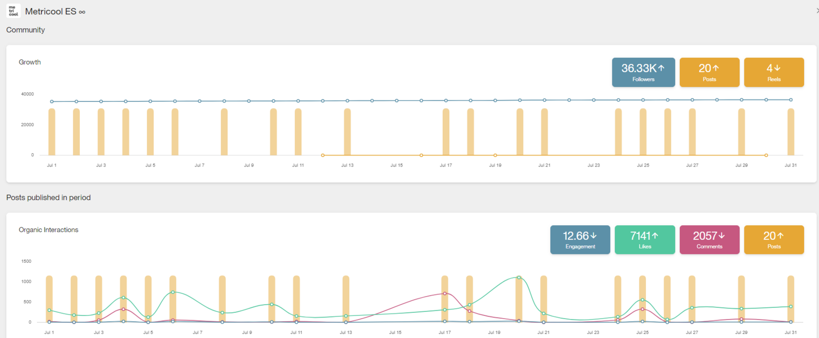
Task: Click the highest green Likes data point
Action: 519,278
